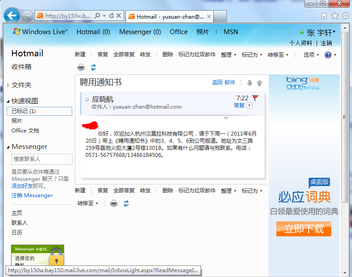The image size is (352, 277).
Task: Close the Hotmail browser tab
Action: [x=209, y=16]
